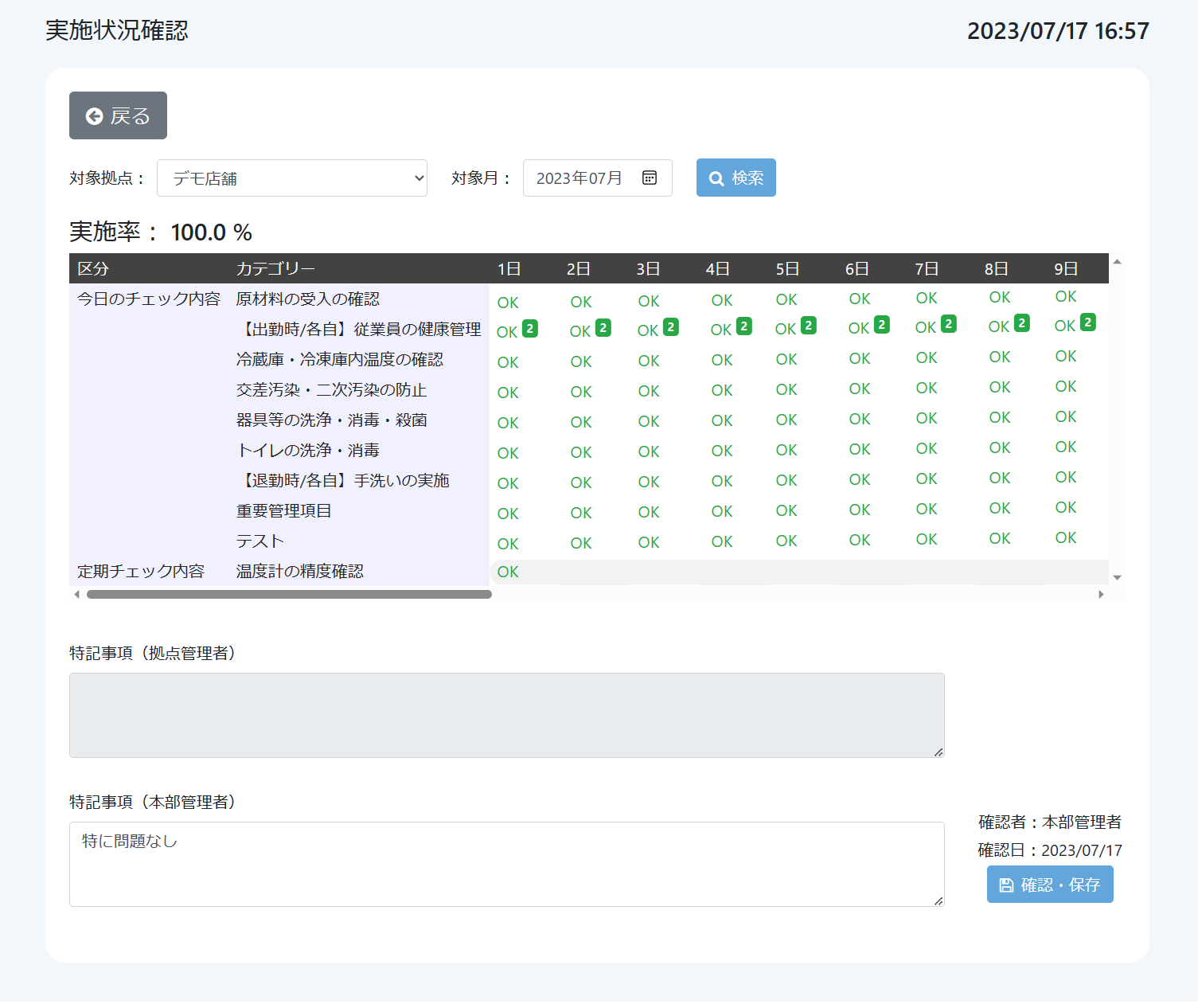The image size is (1198, 1004).
Task: Click the 検索 search button
Action: click(736, 178)
